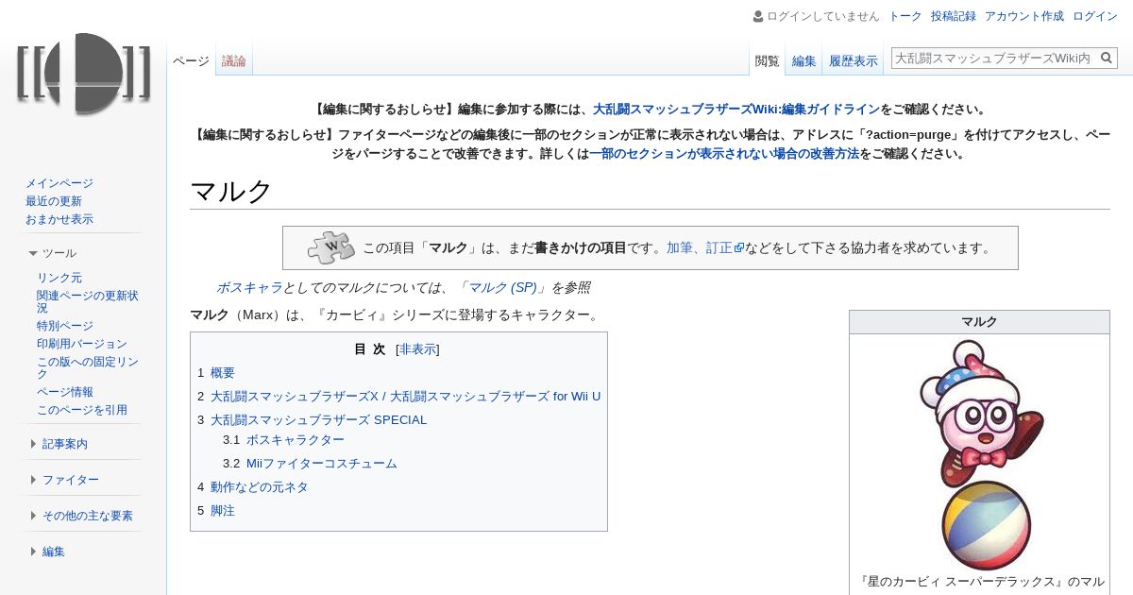1133x595 pixels.
Task: Open the 履歴表示 tab
Action: [854, 60]
